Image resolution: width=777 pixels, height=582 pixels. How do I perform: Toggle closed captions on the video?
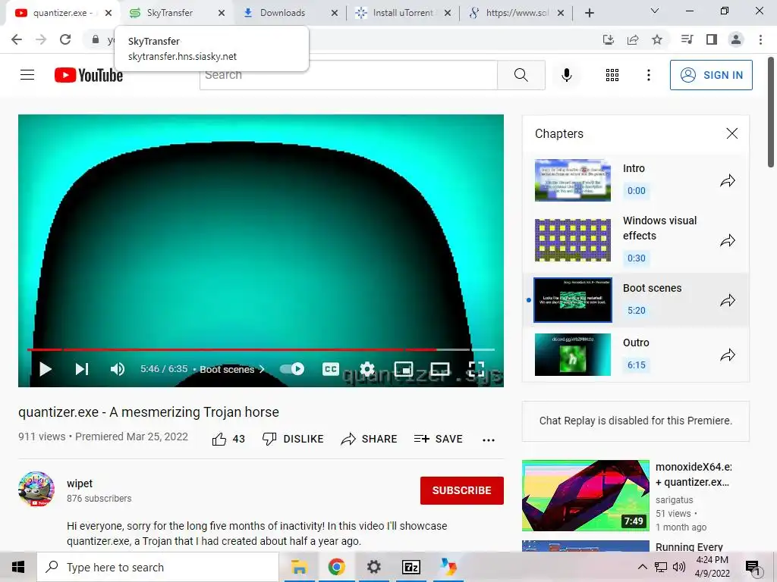coord(331,369)
